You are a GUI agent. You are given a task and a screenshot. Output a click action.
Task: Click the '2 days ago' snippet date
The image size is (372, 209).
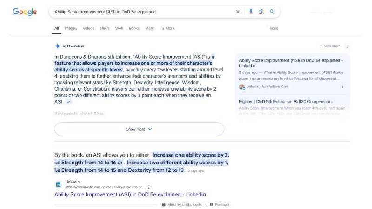click(195, 171)
